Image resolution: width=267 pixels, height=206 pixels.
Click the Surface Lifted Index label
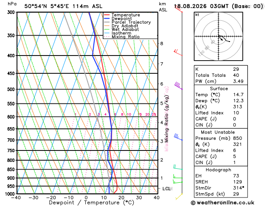pyautogui.click(x=209, y=113)
